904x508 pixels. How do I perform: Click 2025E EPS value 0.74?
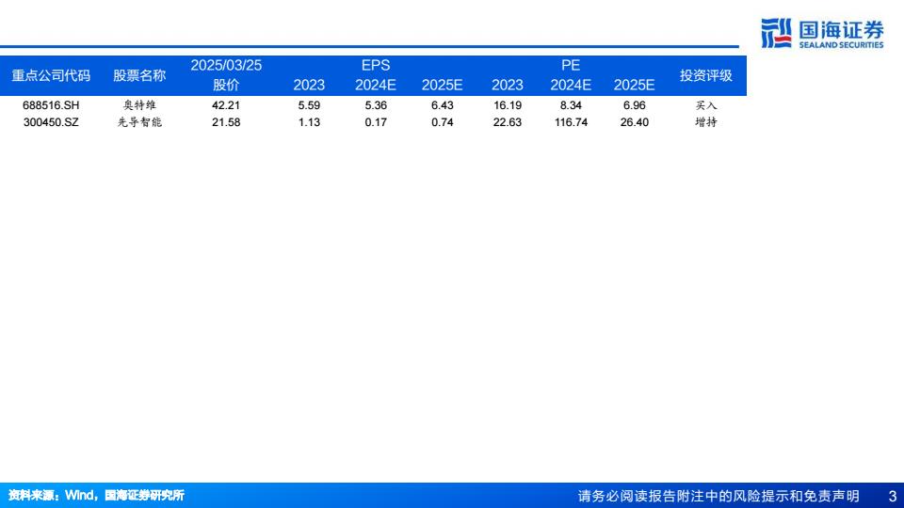click(443, 122)
